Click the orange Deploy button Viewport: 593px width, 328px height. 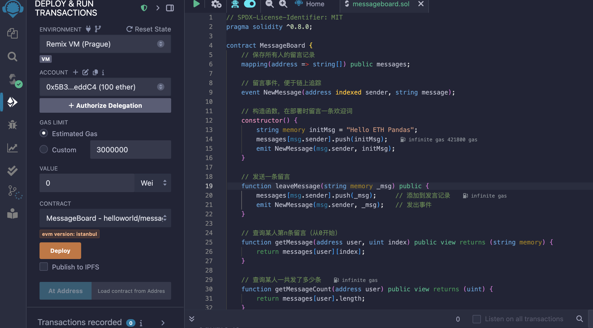pos(60,251)
